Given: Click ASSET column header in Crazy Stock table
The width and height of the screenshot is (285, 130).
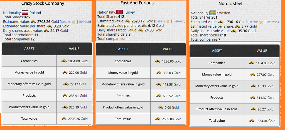Looking at the screenshot, I should pos(29,49).
